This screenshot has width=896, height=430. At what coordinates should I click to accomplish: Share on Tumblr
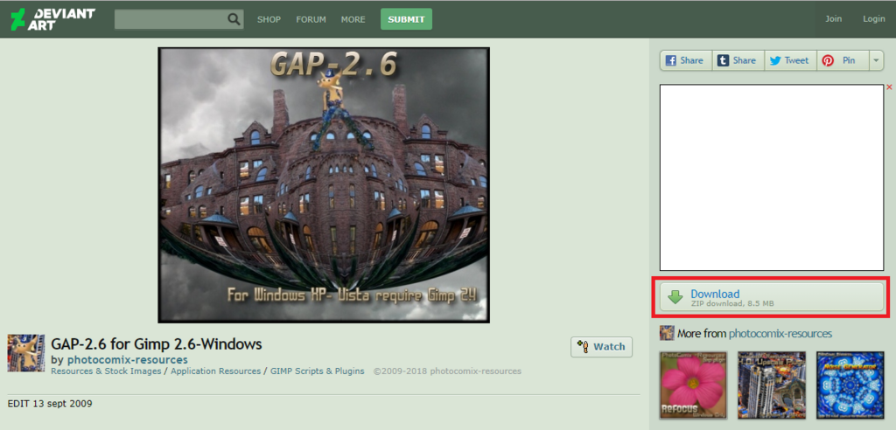(x=738, y=60)
